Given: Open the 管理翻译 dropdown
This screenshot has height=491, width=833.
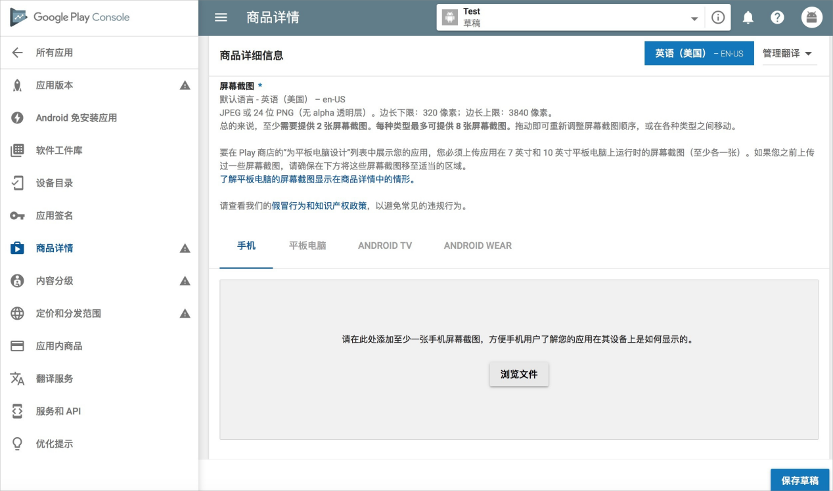Looking at the screenshot, I should (787, 54).
